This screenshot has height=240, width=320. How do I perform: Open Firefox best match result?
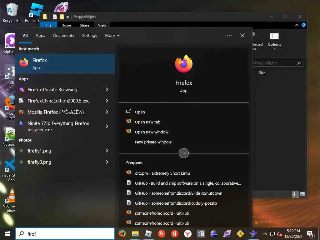point(65,64)
